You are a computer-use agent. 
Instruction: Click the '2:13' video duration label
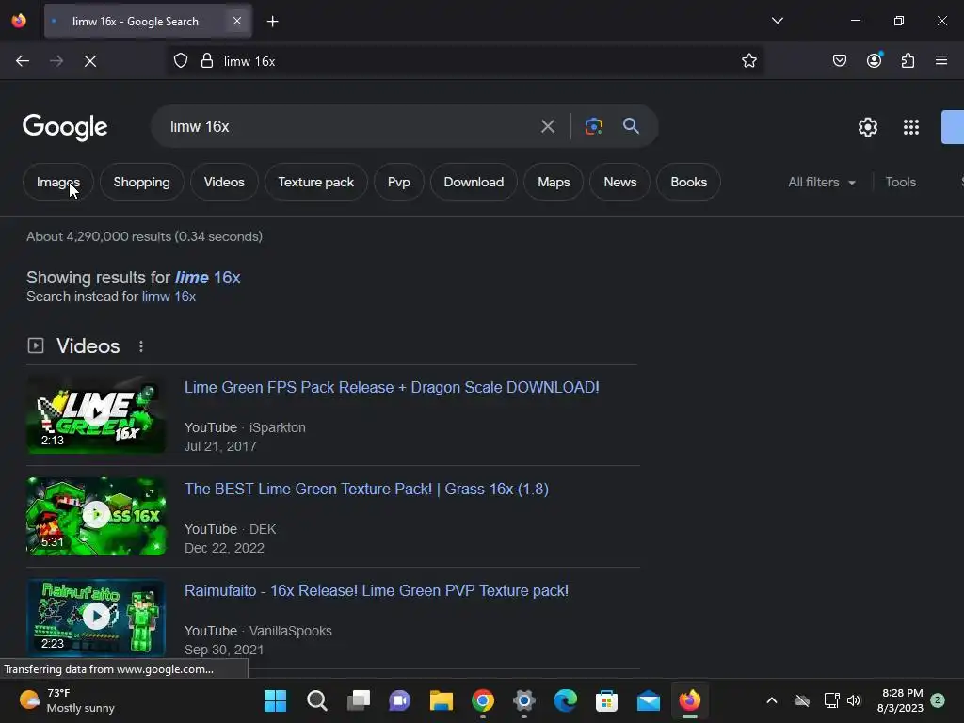(x=53, y=441)
